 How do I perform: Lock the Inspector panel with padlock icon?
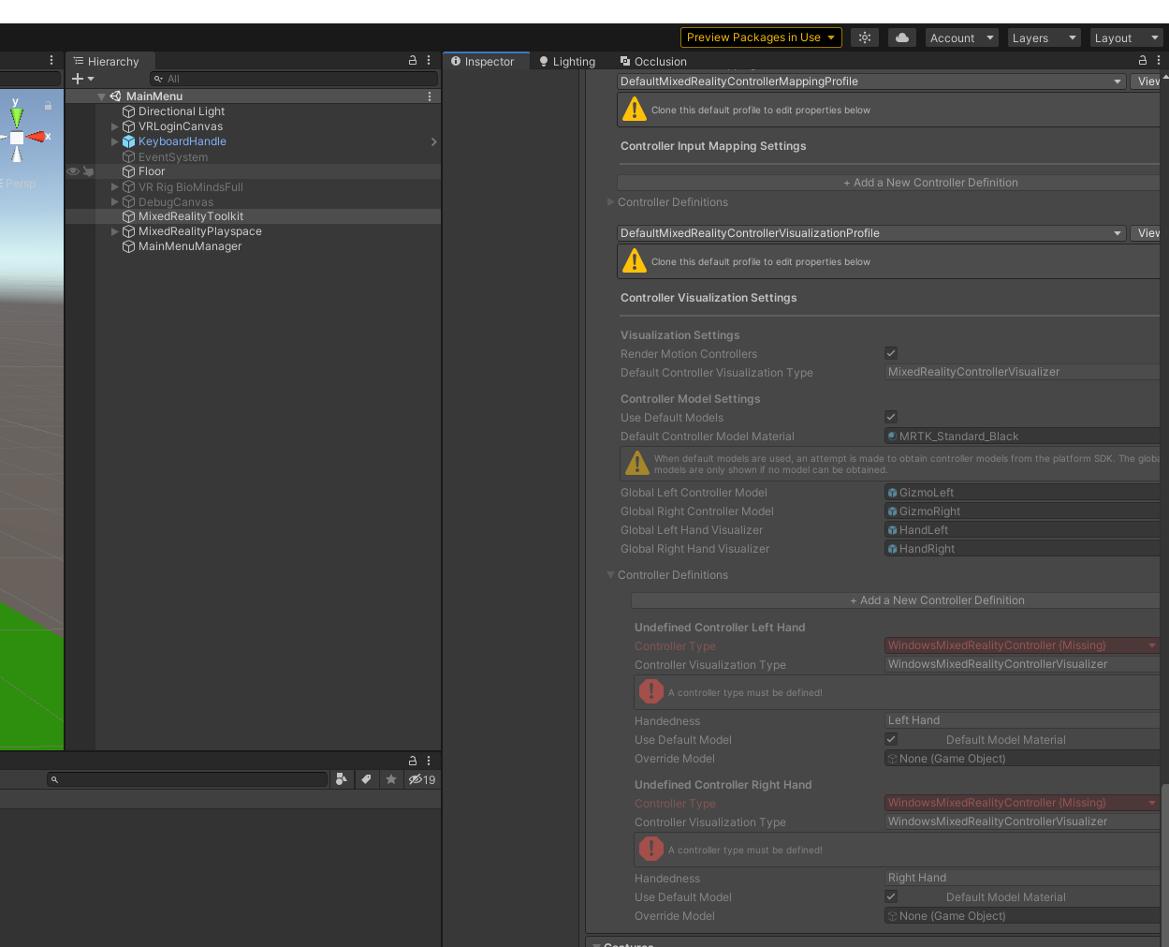tap(1143, 60)
